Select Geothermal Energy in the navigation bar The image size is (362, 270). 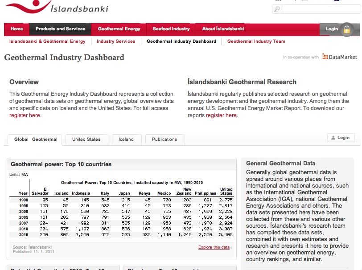pos(119,29)
